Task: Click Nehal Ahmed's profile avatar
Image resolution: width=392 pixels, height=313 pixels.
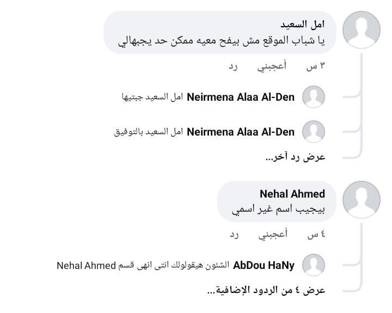Action: tap(362, 200)
